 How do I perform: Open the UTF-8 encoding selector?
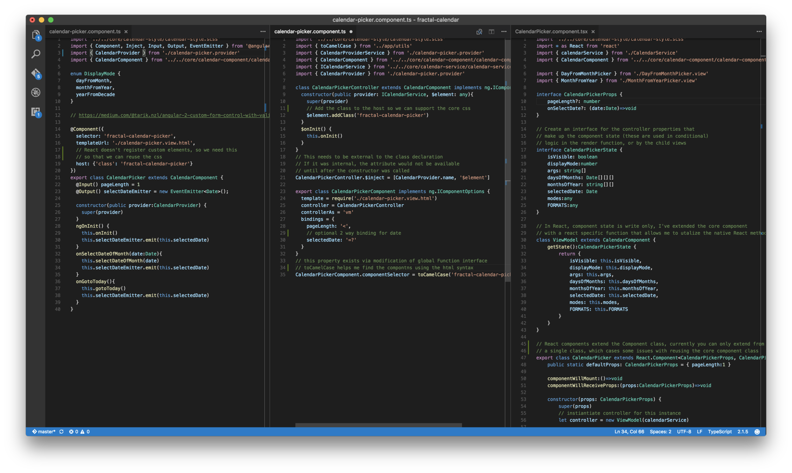coord(684,432)
